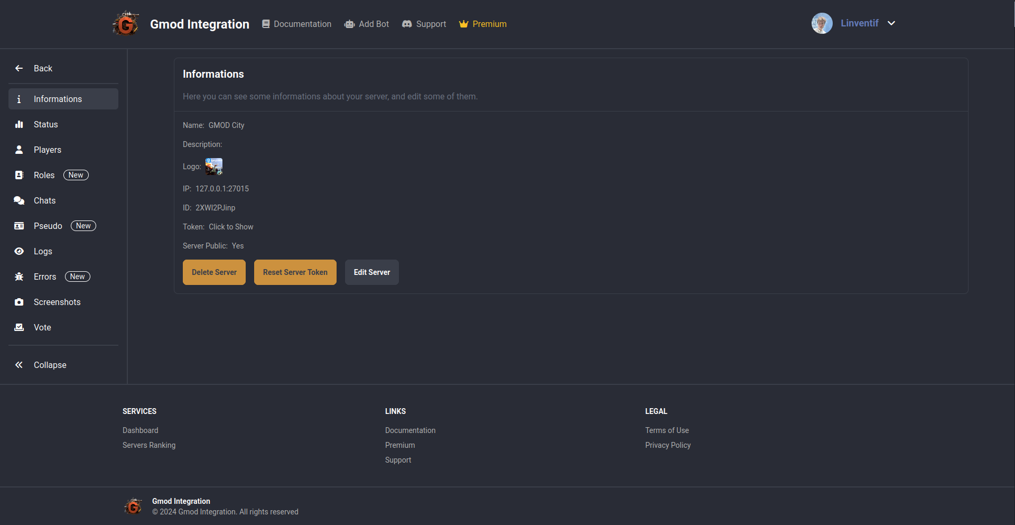
Task: Expand the Linventif account dropdown arrow
Action: [x=891, y=23]
